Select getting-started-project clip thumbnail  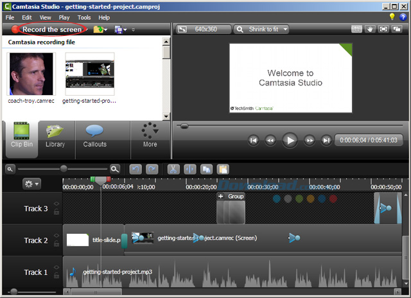coord(90,74)
